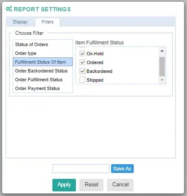Switch to the Display tab

(x=20, y=22)
